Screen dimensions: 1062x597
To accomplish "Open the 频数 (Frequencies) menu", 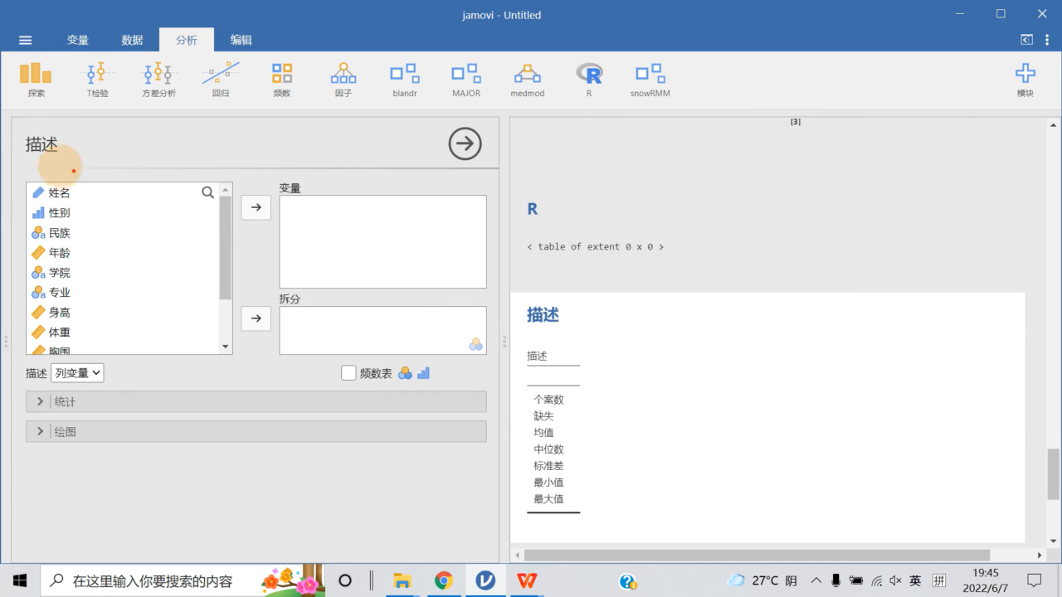I will [x=282, y=80].
